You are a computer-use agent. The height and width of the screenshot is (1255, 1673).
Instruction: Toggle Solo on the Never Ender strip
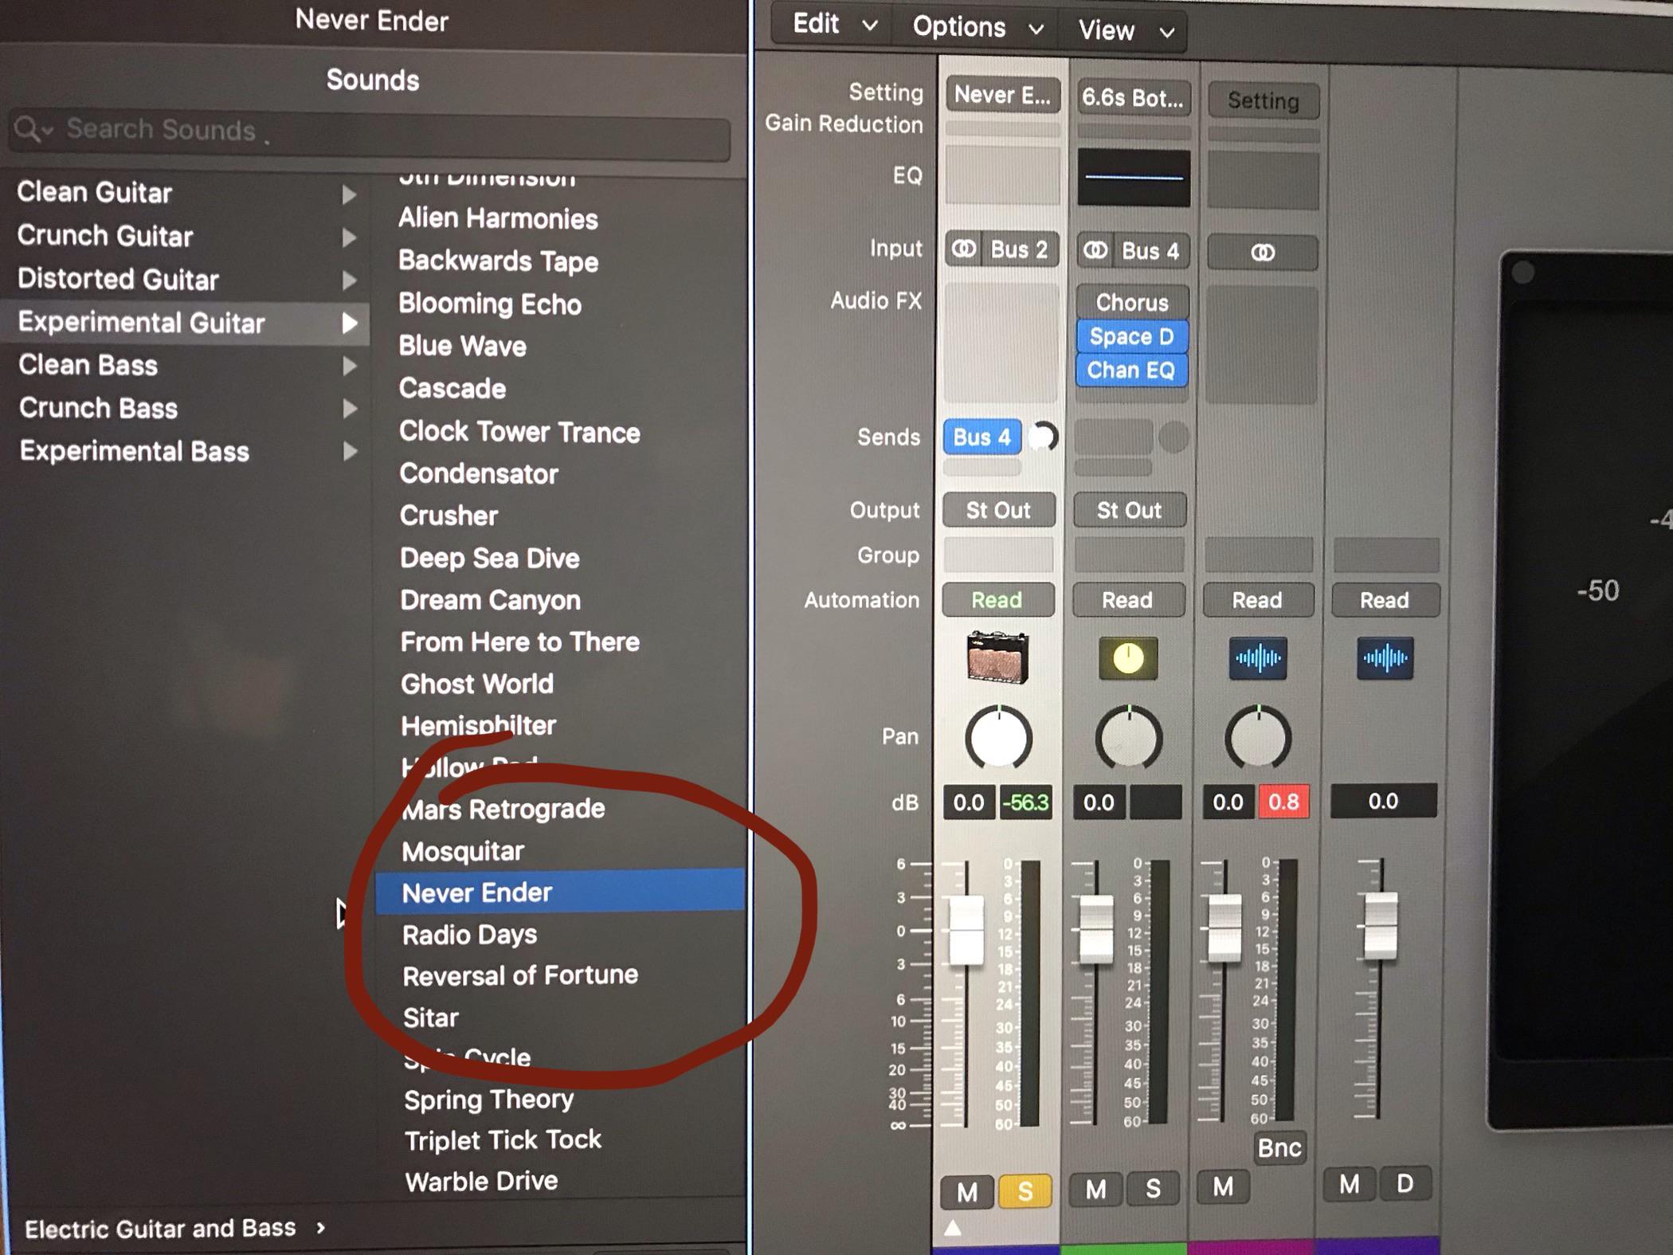click(x=1025, y=1192)
